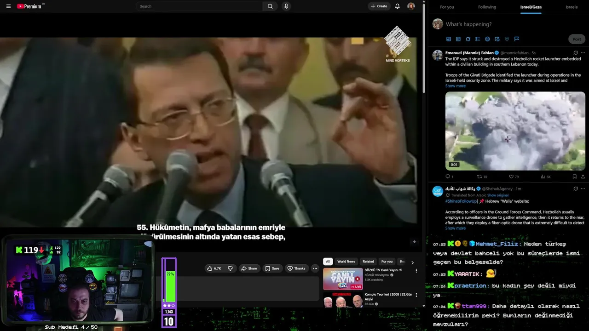Image resolution: width=589 pixels, height=331 pixels.
Task: Tag location in the X post
Action: [x=507, y=39]
